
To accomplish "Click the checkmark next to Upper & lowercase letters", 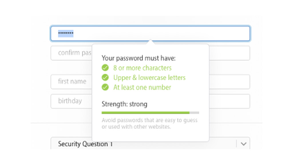I will (105, 78).
